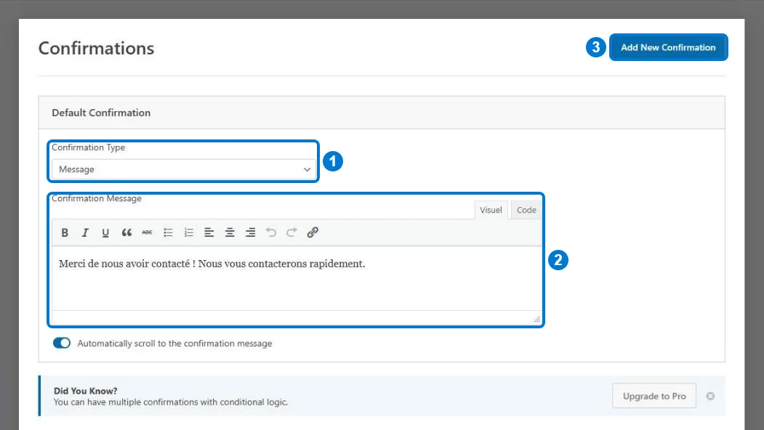764x430 pixels.
Task: Center align the confirmation message text
Action: pyautogui.click(x=230, y=232)
